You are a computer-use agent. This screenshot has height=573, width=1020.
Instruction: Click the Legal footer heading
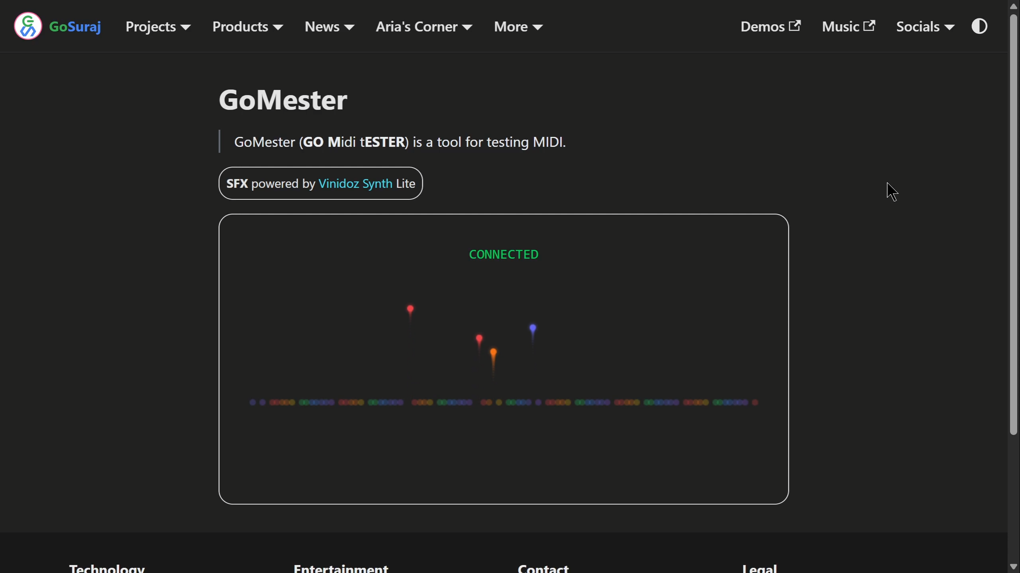[759, 568]
